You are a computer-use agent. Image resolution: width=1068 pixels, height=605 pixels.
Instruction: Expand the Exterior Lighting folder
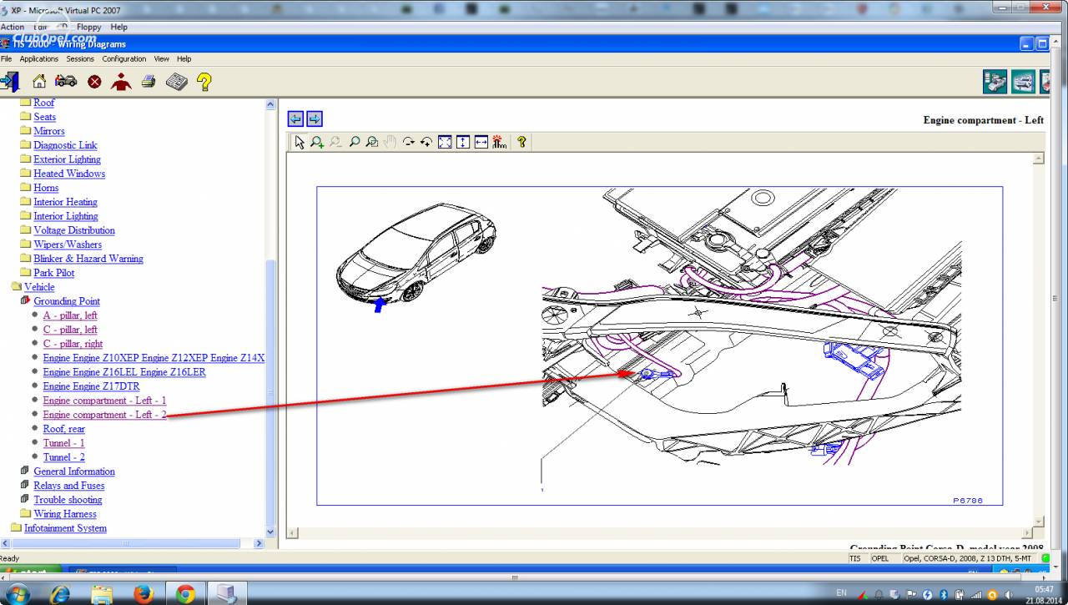[25, 159]
